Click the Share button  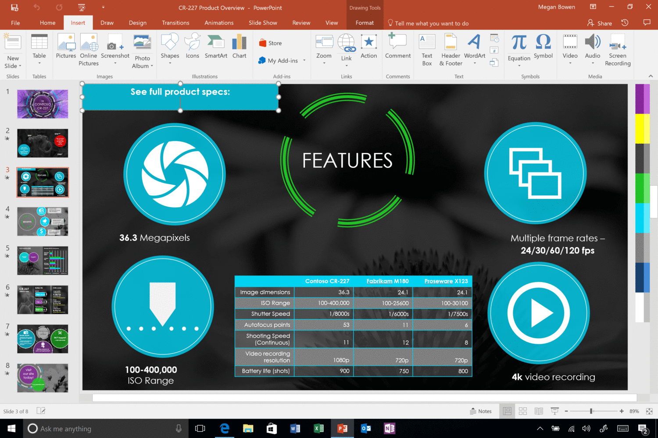pos(600,23)
